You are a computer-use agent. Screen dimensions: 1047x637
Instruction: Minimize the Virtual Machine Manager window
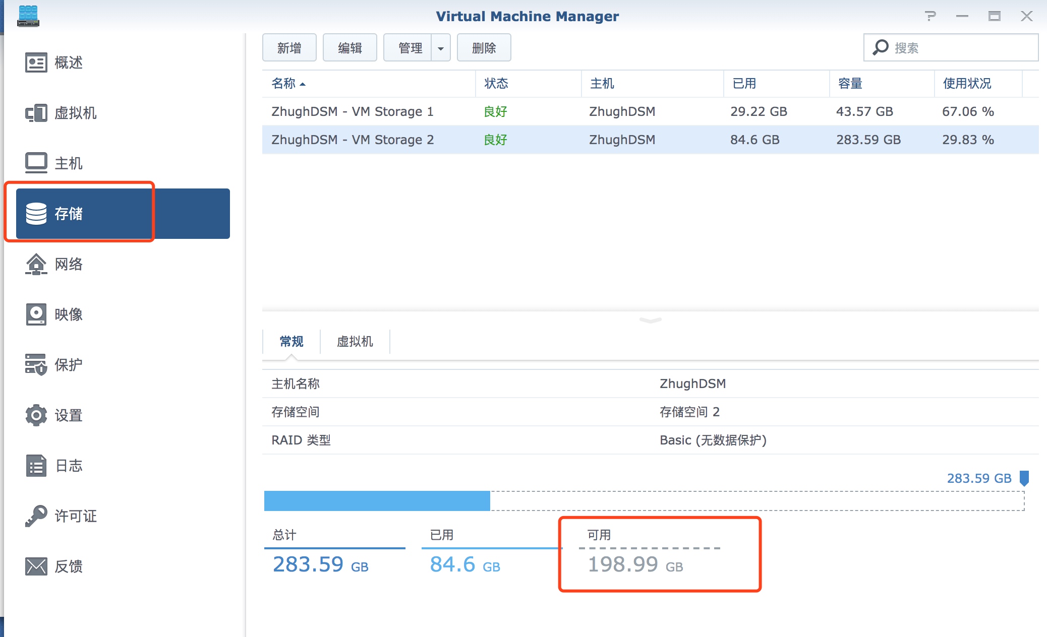coord(962,16)
